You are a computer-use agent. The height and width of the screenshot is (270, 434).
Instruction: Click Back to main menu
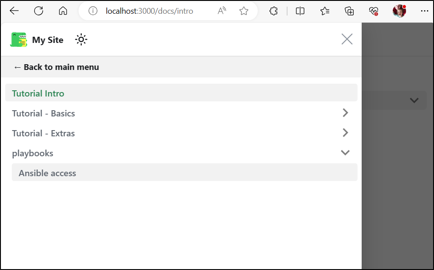(x=56, y=67)
